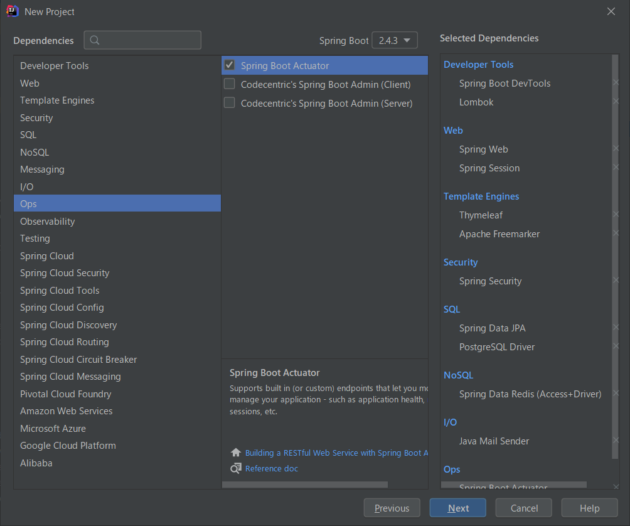Remove Apache Freemarker using its x icon
Viewport: 630px width, 526px height.
pos(616,233)
